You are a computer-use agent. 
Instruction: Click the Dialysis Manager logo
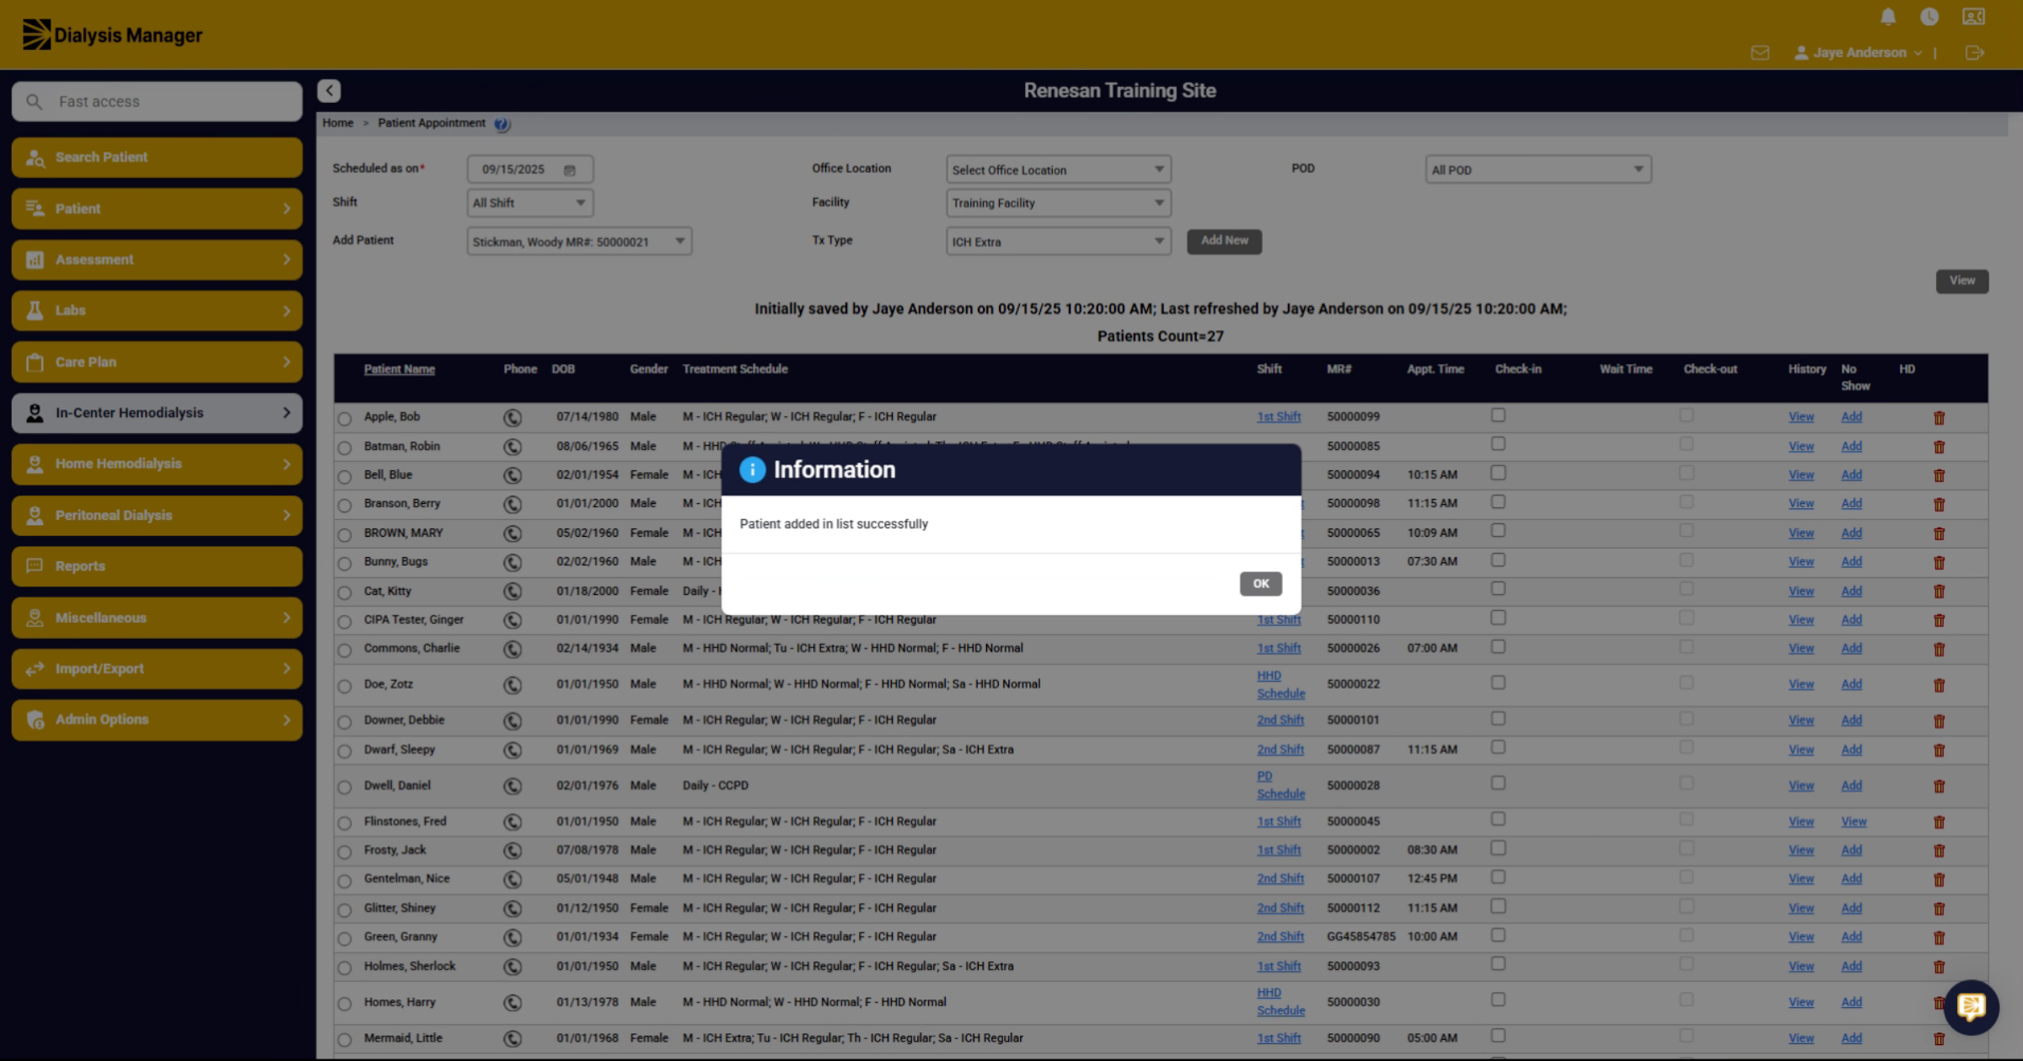(x=112, y=35)
